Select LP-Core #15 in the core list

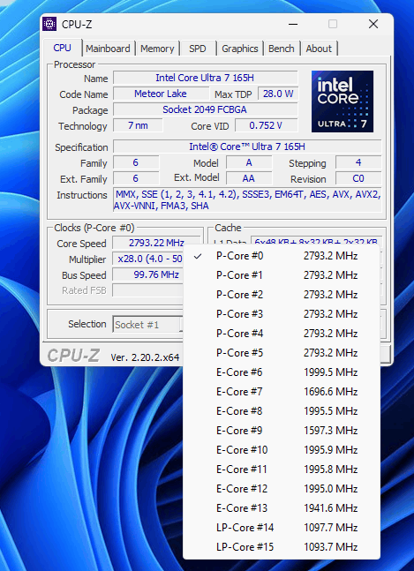tap(282, 547)
